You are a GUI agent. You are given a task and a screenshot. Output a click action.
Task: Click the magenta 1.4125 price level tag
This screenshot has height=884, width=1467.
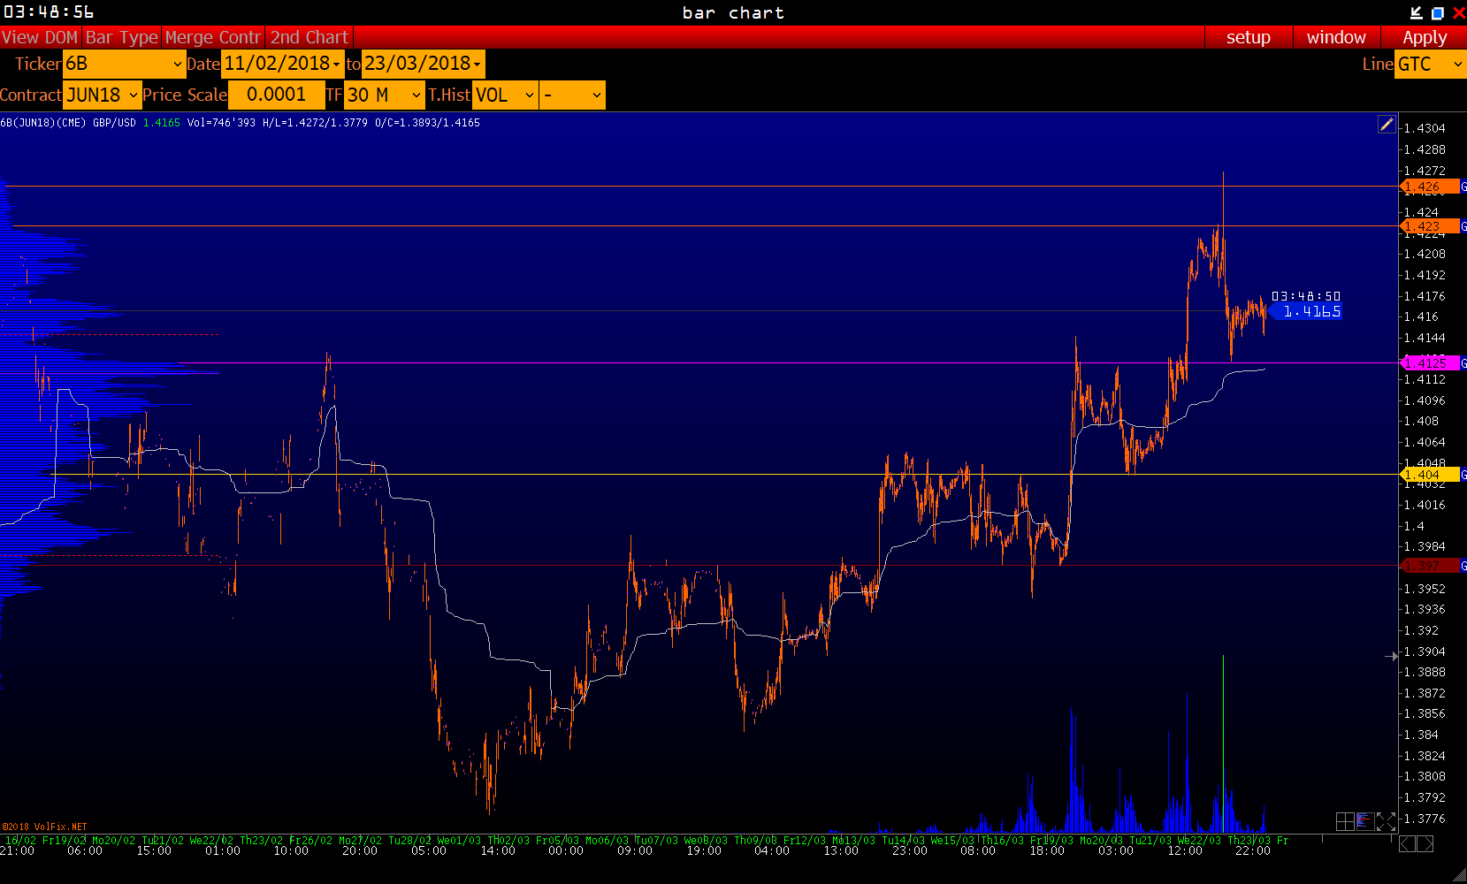coord(1428,363)
